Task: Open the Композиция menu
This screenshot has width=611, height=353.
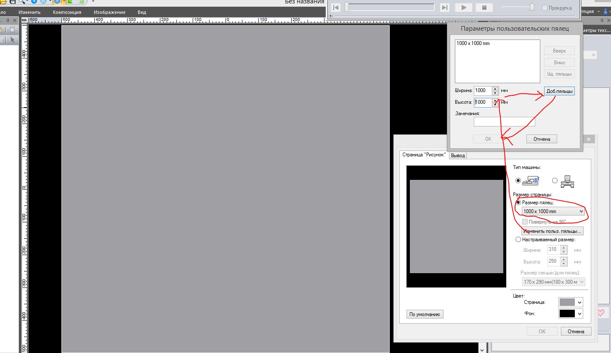Action: tap(67, 12)
